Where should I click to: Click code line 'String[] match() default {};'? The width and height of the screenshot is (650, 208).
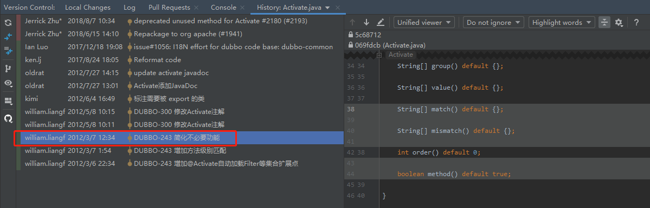pyautogui.click(x=450, y=109)
